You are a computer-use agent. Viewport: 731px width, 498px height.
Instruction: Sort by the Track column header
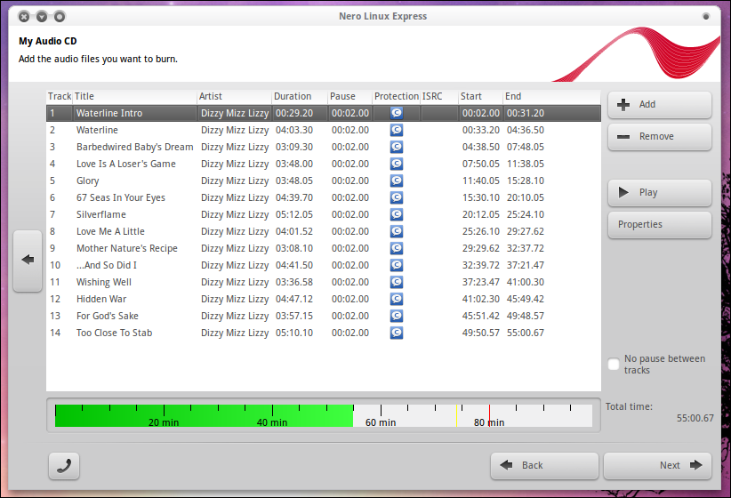pyautogui.click(x=60, y=97)
